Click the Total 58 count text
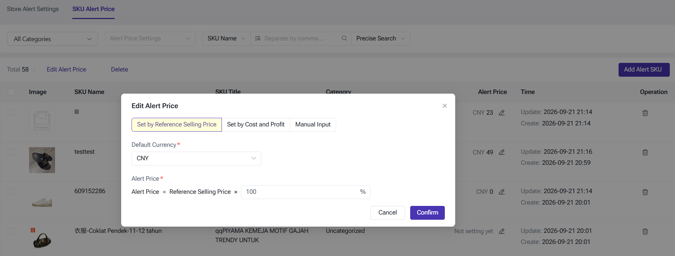Viewport: 675px width, 256px height. 18,69
